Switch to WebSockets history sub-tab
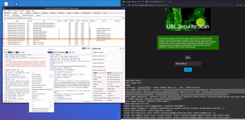The height and width of the screenshot is (120, 245). coord(28,15)
